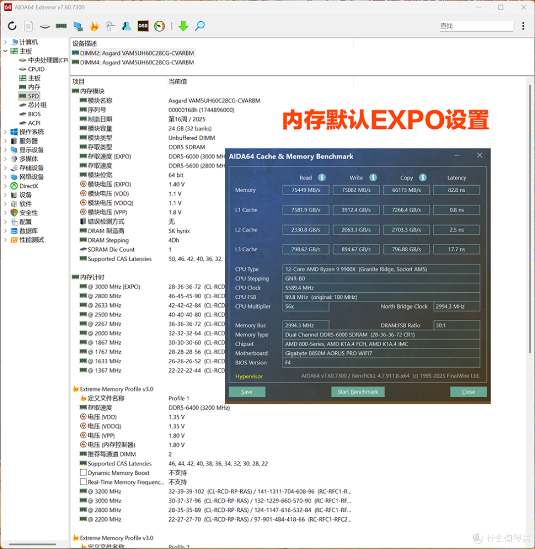Launch the System Stability Test flame icon
Screen dimensions: 535x549
pyautogui.click(x=94, y=26)
